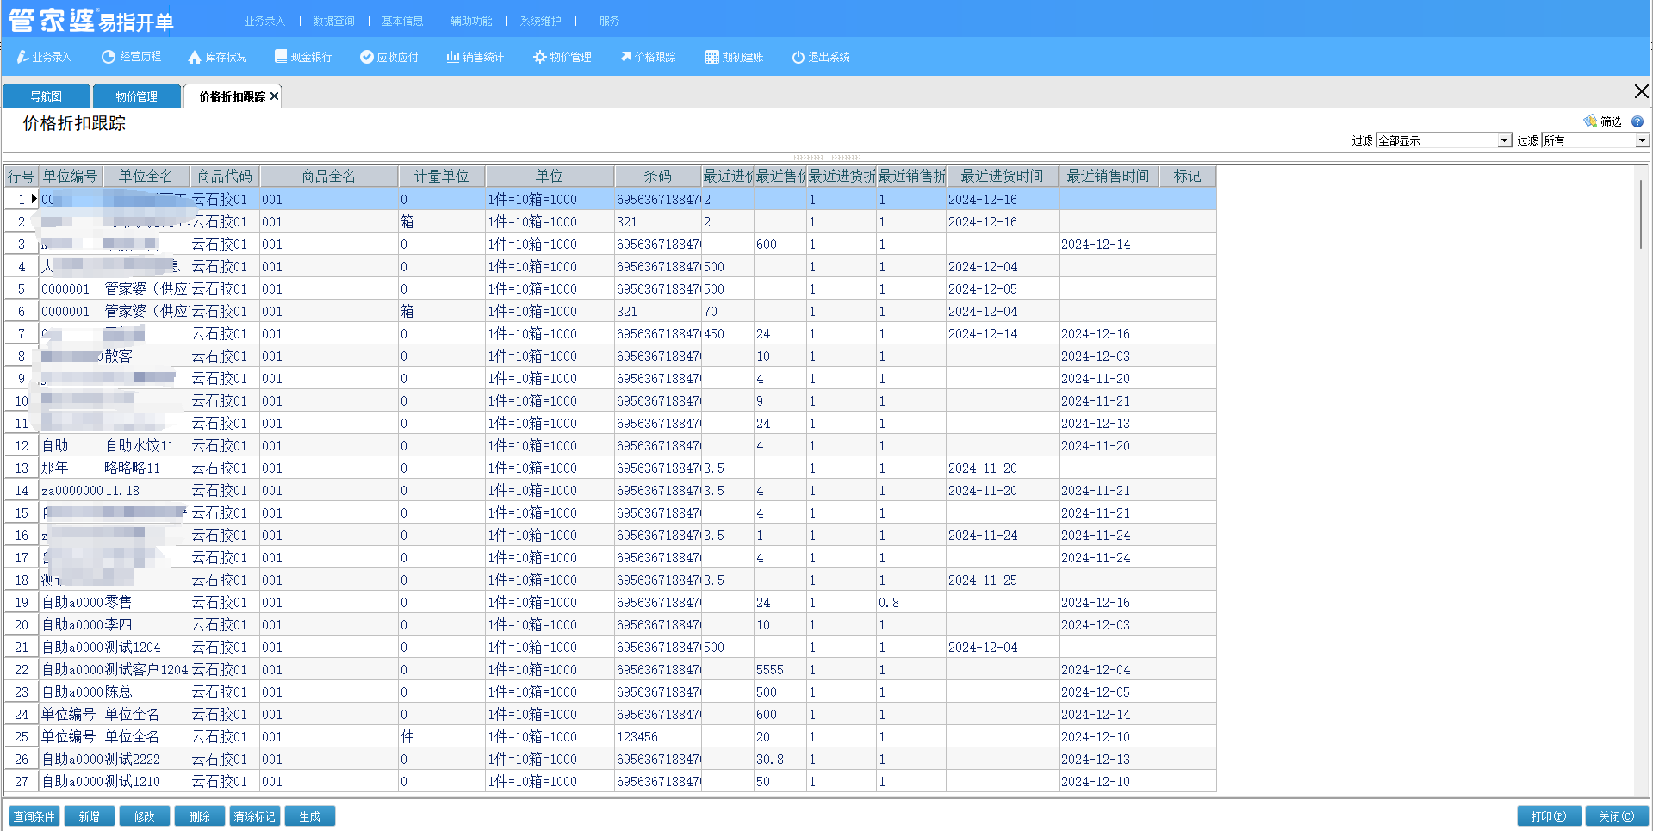Expand the 所有 filter dropdown
1653x831 pixels.
(x=1642, y=140)
